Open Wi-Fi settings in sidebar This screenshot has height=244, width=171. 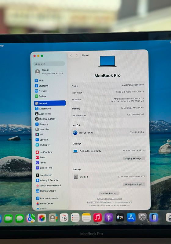[39, 81]
